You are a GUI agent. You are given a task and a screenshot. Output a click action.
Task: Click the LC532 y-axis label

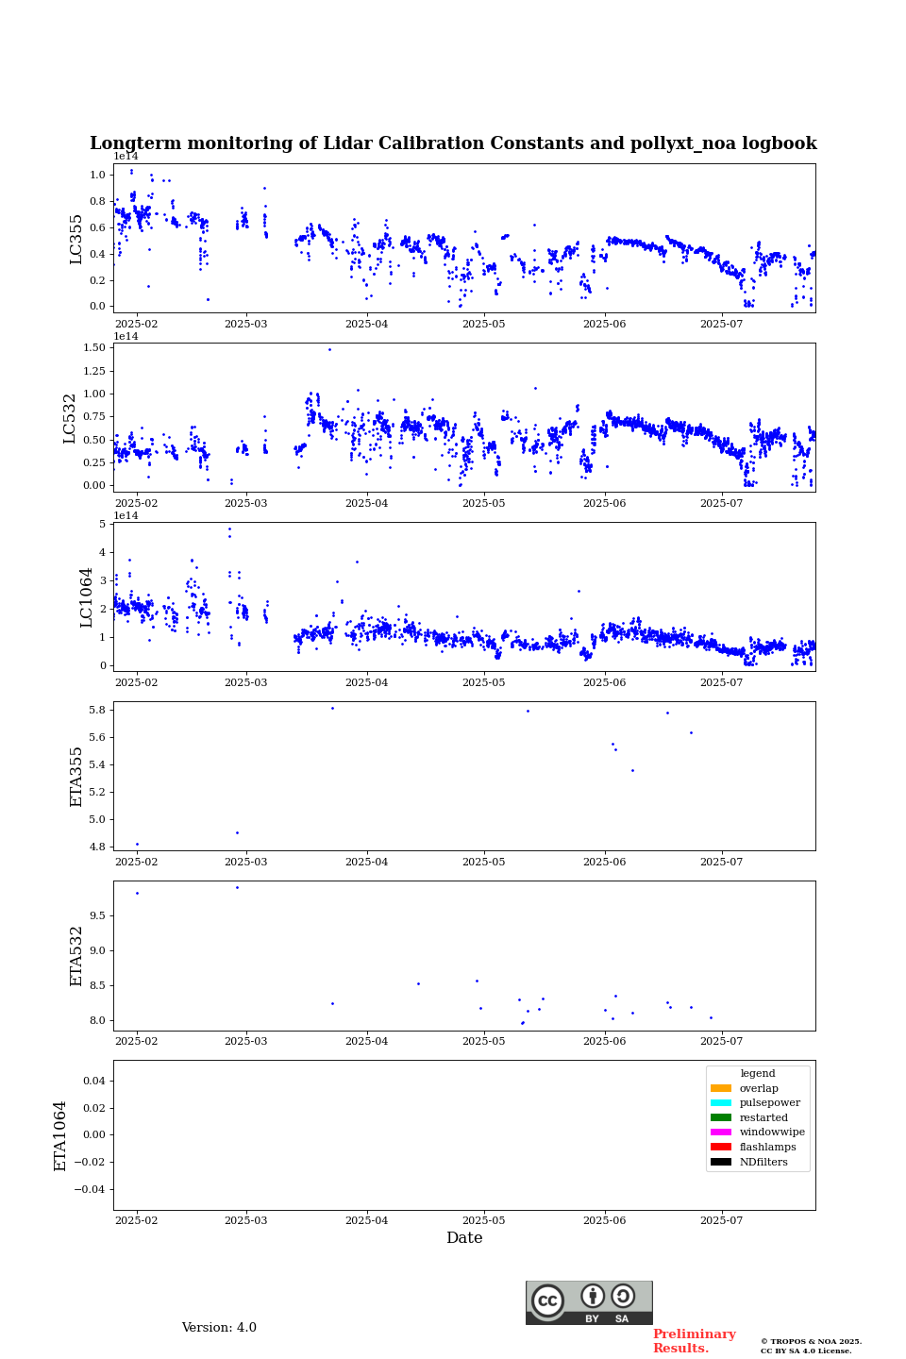click(x=70, y=418)
